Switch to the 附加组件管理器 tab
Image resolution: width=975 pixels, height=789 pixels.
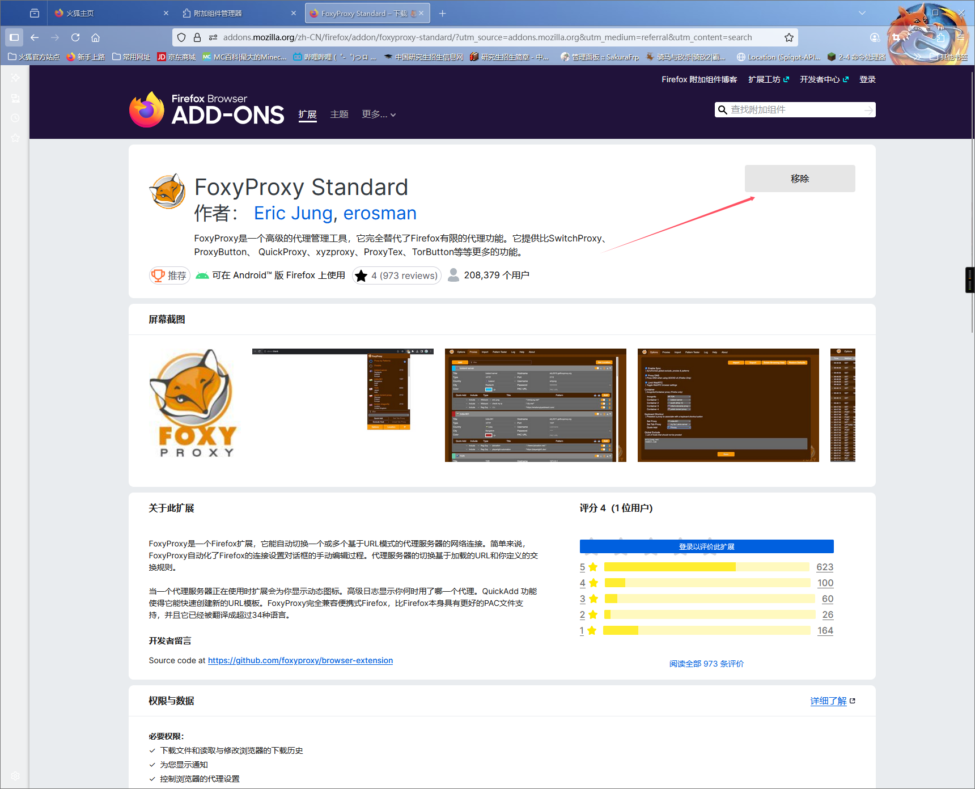(239, 13)
